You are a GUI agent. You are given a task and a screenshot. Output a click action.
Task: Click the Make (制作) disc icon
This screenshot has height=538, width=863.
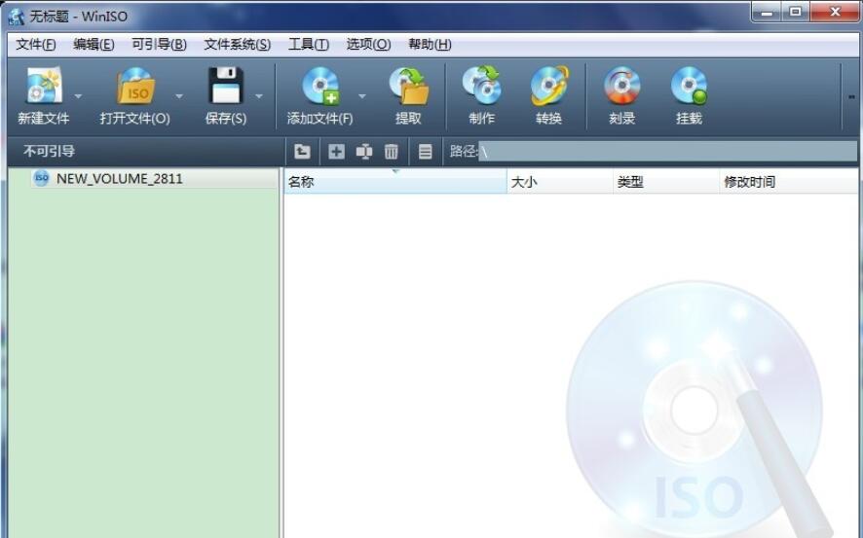(481, 86)
